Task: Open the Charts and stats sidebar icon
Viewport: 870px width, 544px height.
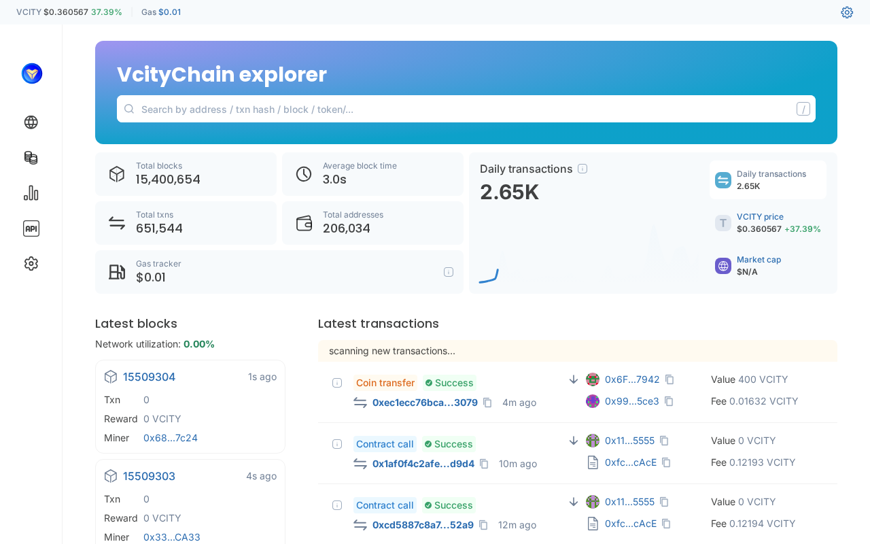Action: point(31,193)
